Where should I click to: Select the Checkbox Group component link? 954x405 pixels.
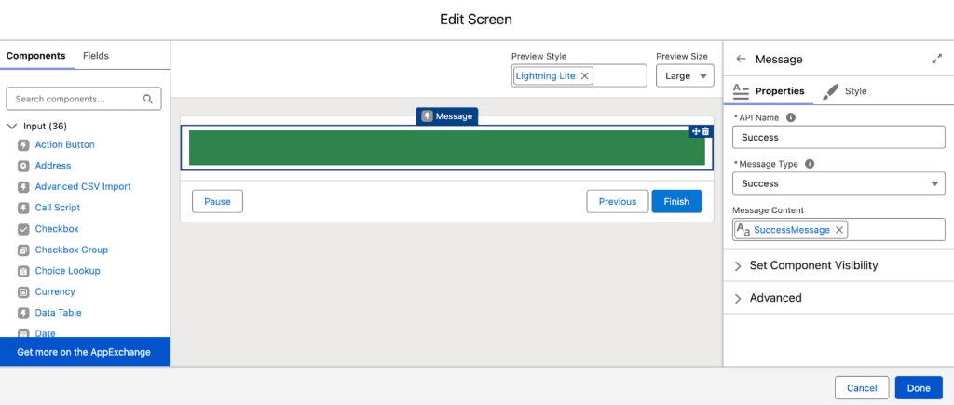click(71, 250)
